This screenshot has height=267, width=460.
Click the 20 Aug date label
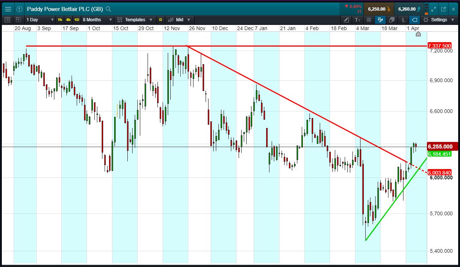(x=22, y=28)
